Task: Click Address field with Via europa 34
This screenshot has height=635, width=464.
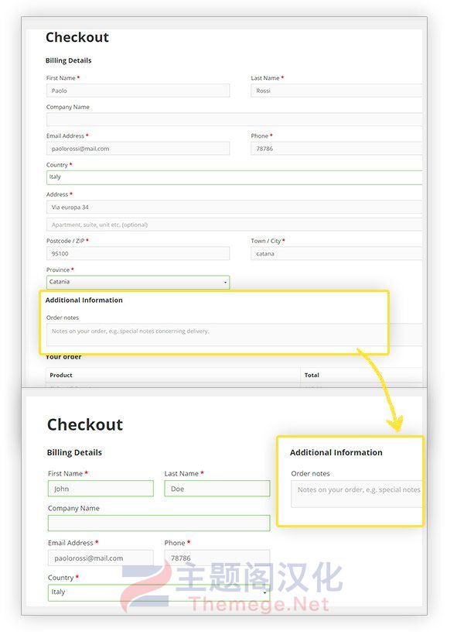Action: [x=234, y=207]
